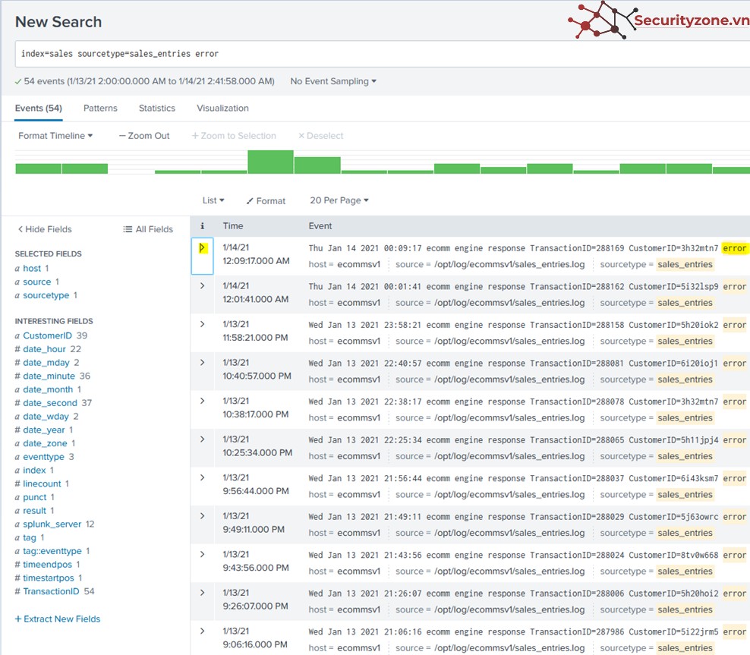Open the No Event Sampling dropdown
The height and width of the screenshot is (655, 750).
click(x=333, y=81)
